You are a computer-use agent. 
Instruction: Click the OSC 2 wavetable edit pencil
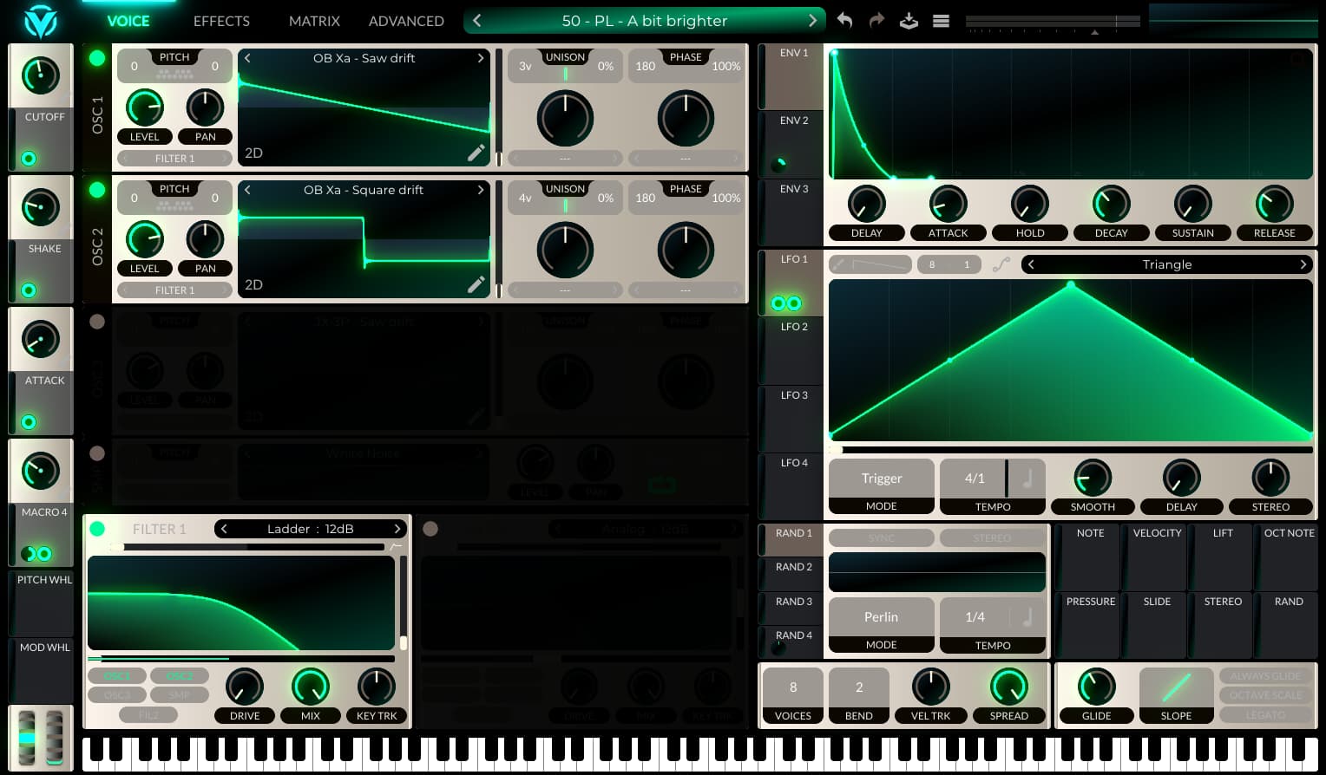click(476, 285)
